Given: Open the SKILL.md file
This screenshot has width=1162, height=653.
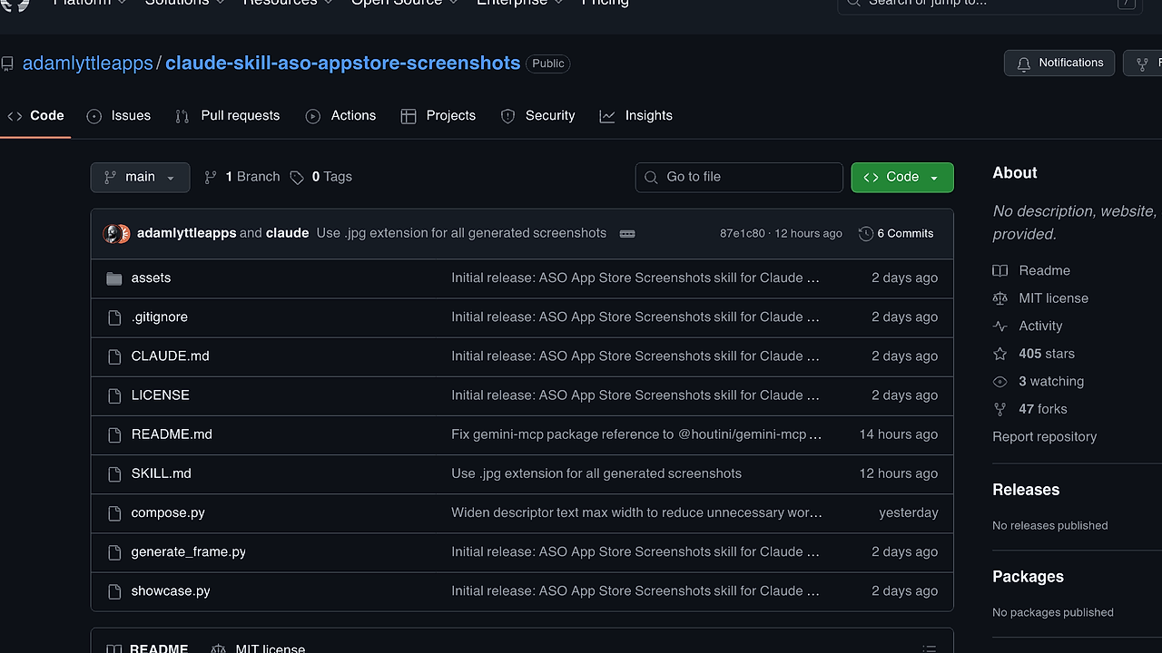Looking at the screenshot, I should coord(161,473).
